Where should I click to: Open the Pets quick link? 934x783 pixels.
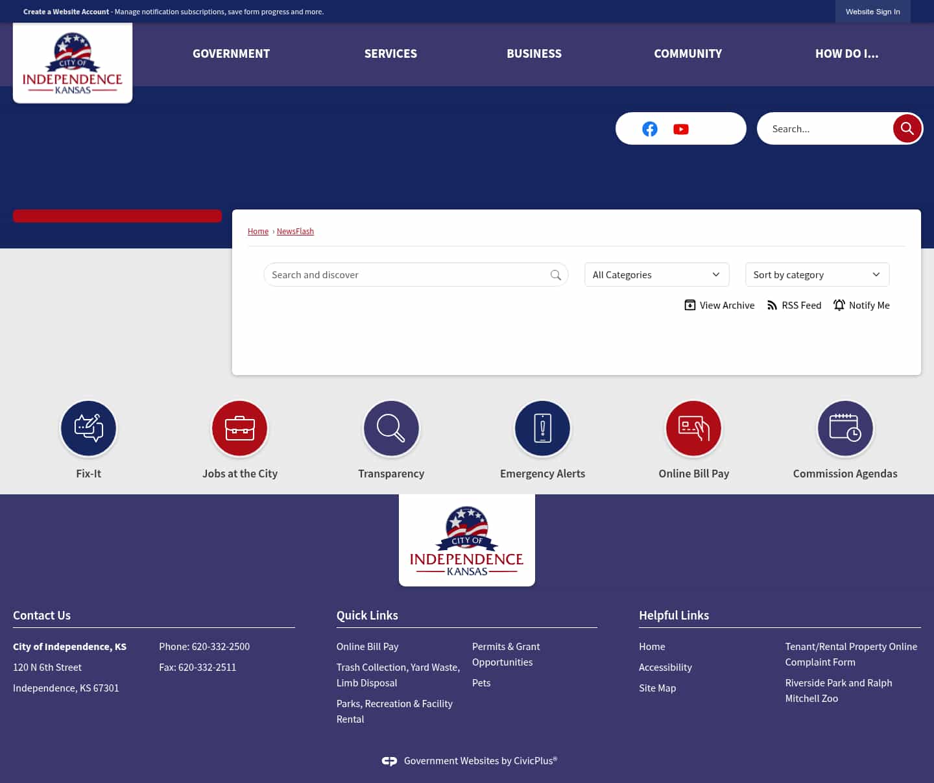pyautogui.click(x=481, y=683)
